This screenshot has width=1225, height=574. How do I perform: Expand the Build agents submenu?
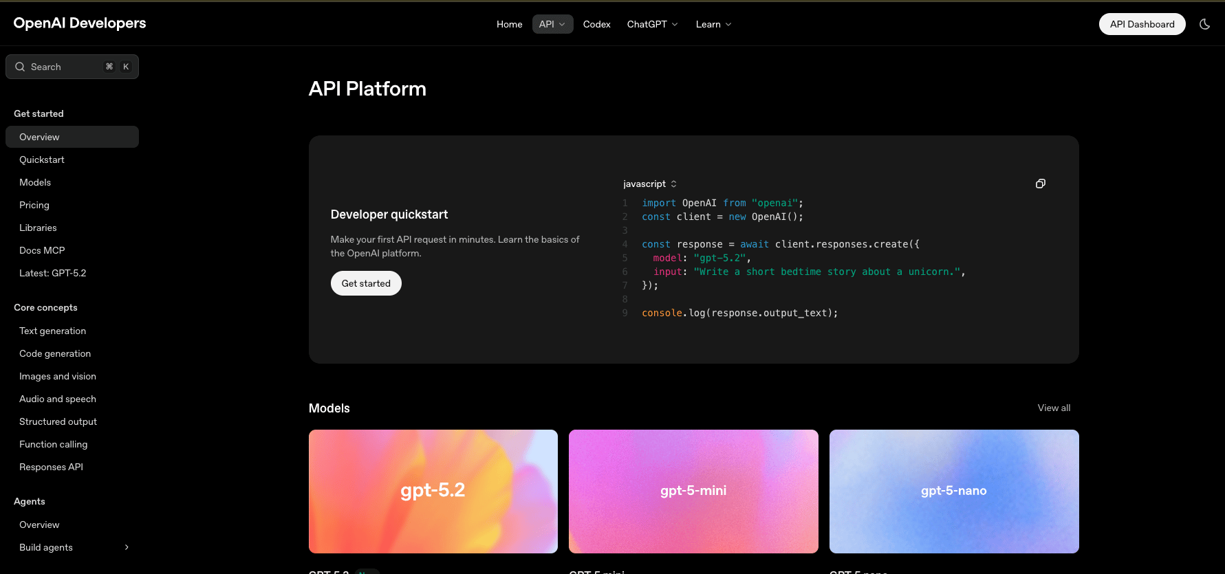127,547
